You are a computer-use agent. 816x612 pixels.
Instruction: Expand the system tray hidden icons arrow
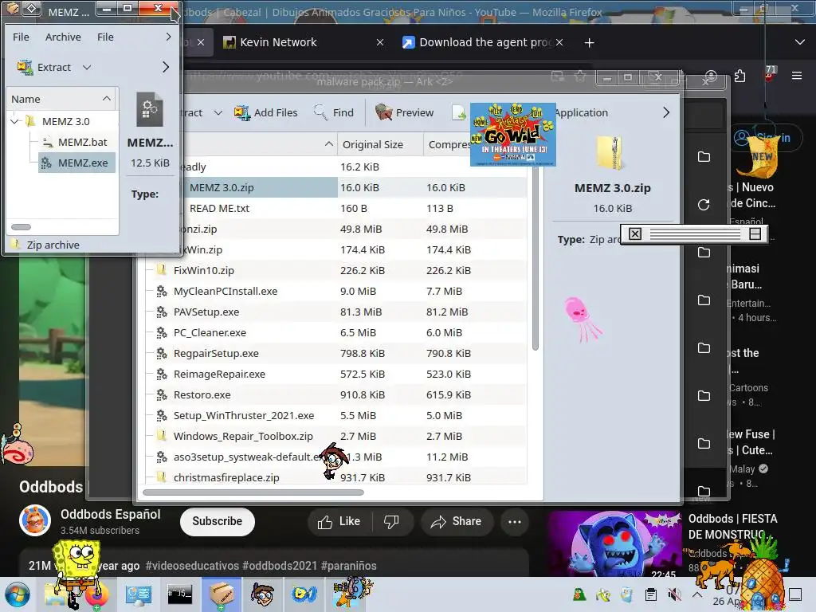coord(696,594)
